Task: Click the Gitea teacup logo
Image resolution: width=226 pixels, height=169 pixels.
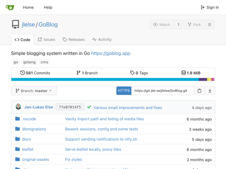Action: point(10,7)
